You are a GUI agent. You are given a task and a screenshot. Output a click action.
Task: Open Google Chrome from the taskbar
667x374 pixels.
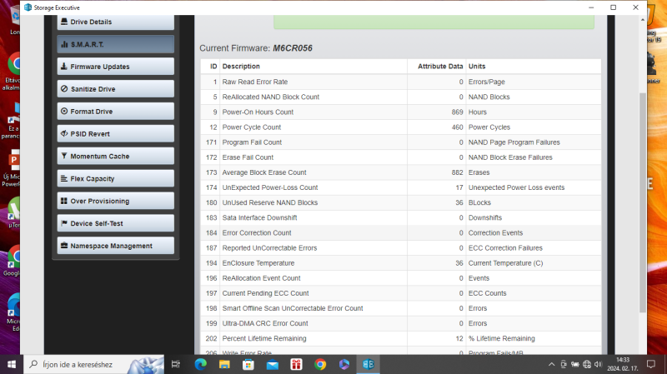(320, 364)
